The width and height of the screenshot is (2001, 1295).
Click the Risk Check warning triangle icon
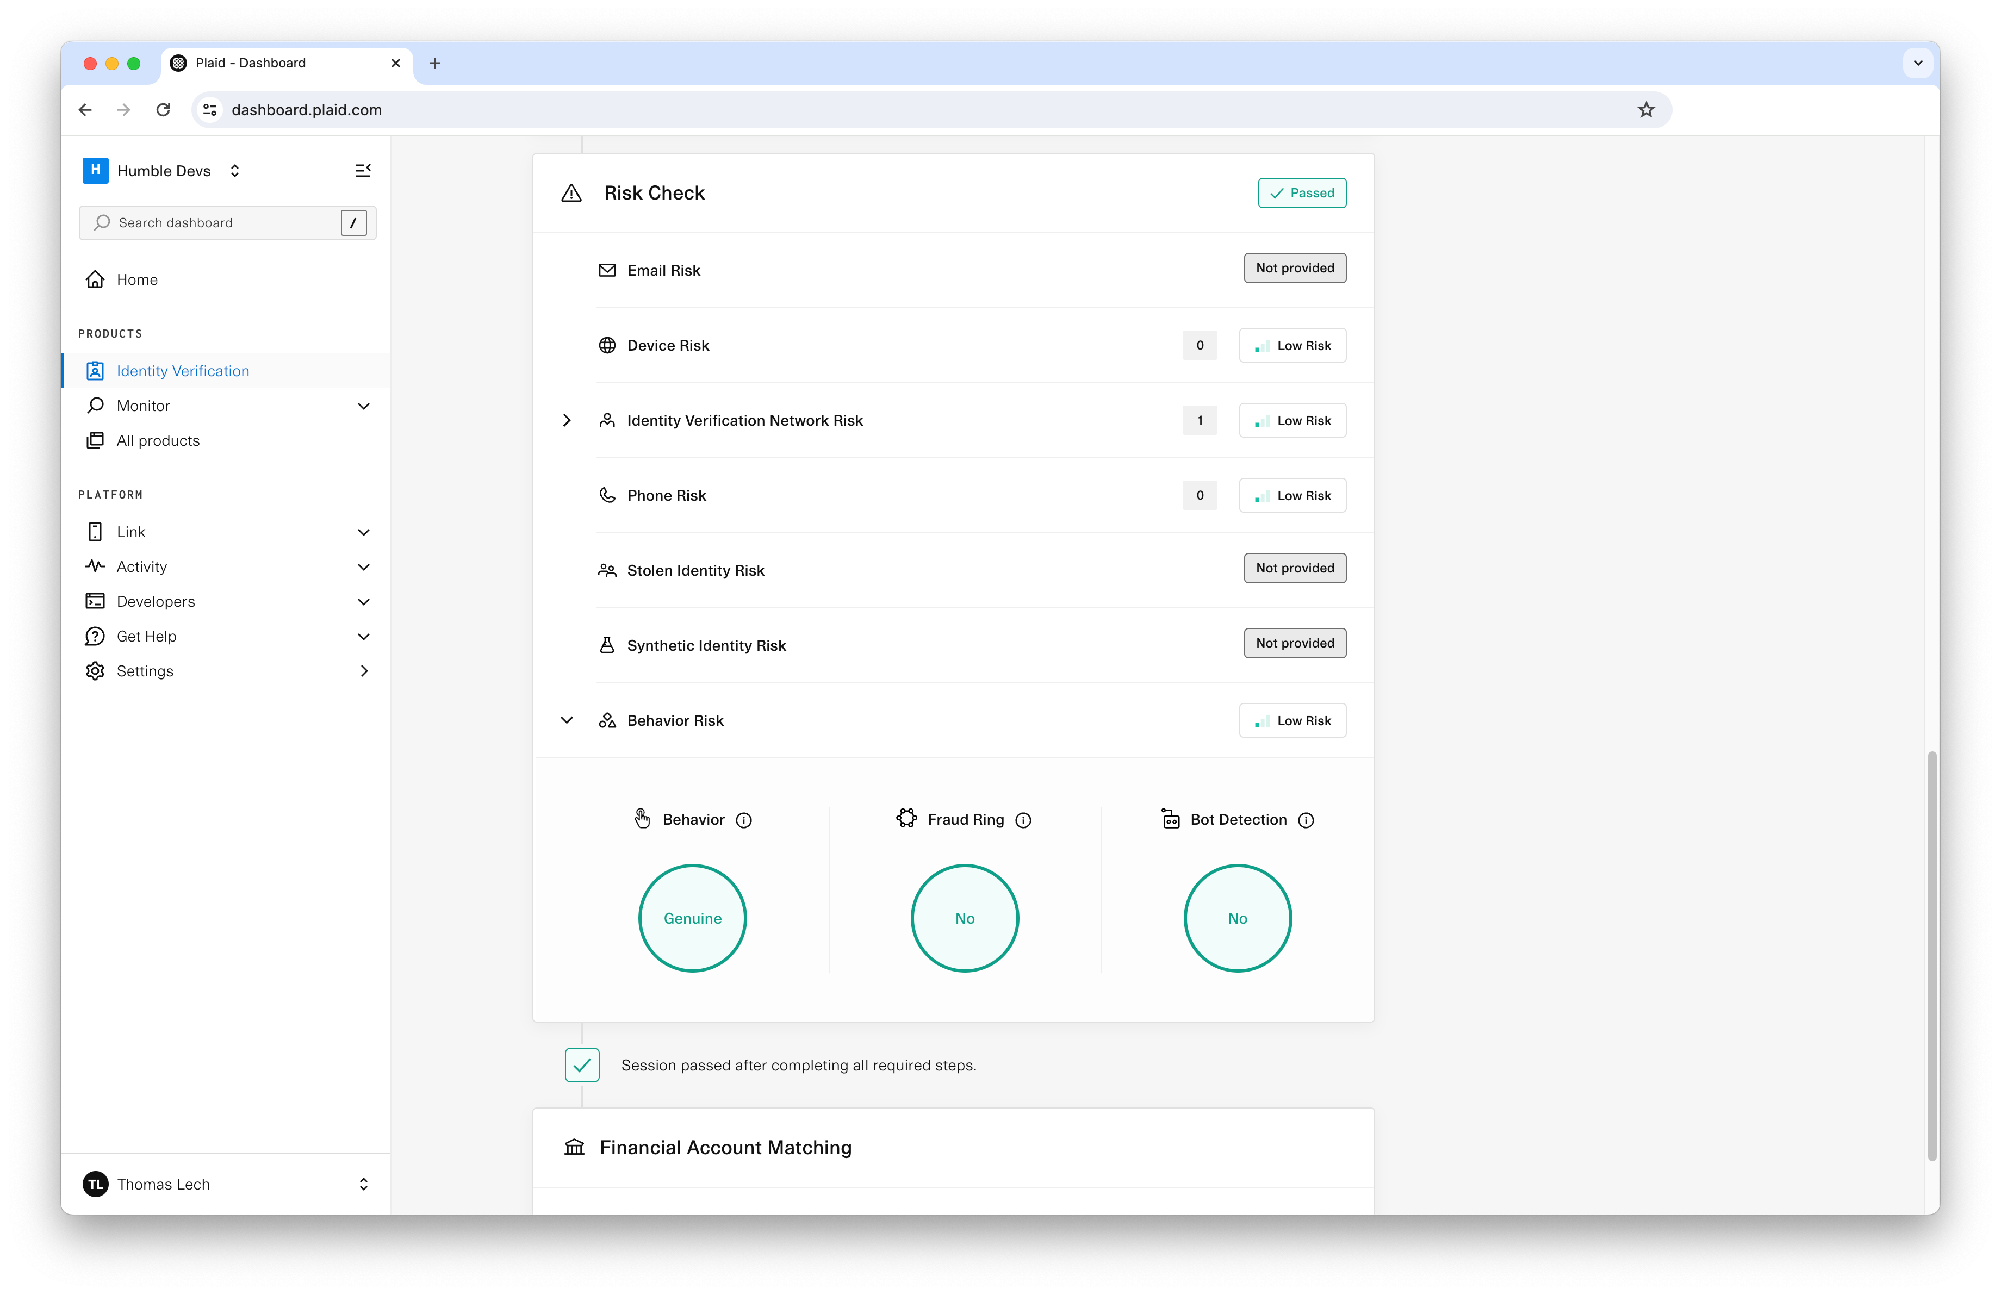click(571, 194)
